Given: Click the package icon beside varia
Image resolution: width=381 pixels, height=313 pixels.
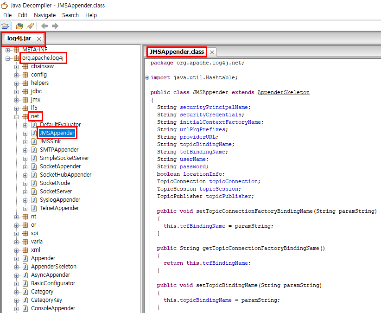Looking at the screenshot, I should coord(25,242).
